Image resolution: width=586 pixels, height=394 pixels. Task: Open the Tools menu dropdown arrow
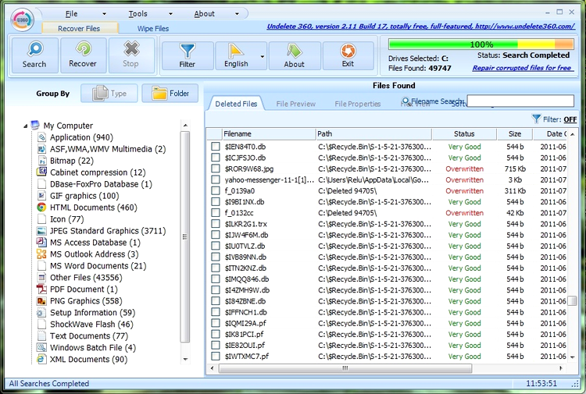coord(170,14)
